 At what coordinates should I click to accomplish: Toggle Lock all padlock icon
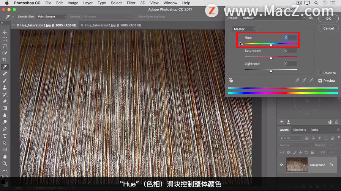312,152
